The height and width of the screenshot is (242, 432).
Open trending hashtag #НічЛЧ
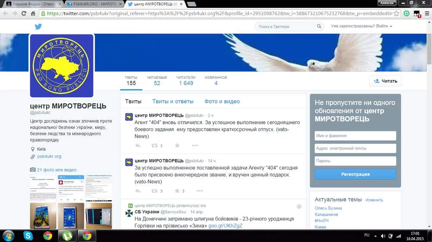click(321, 220)
